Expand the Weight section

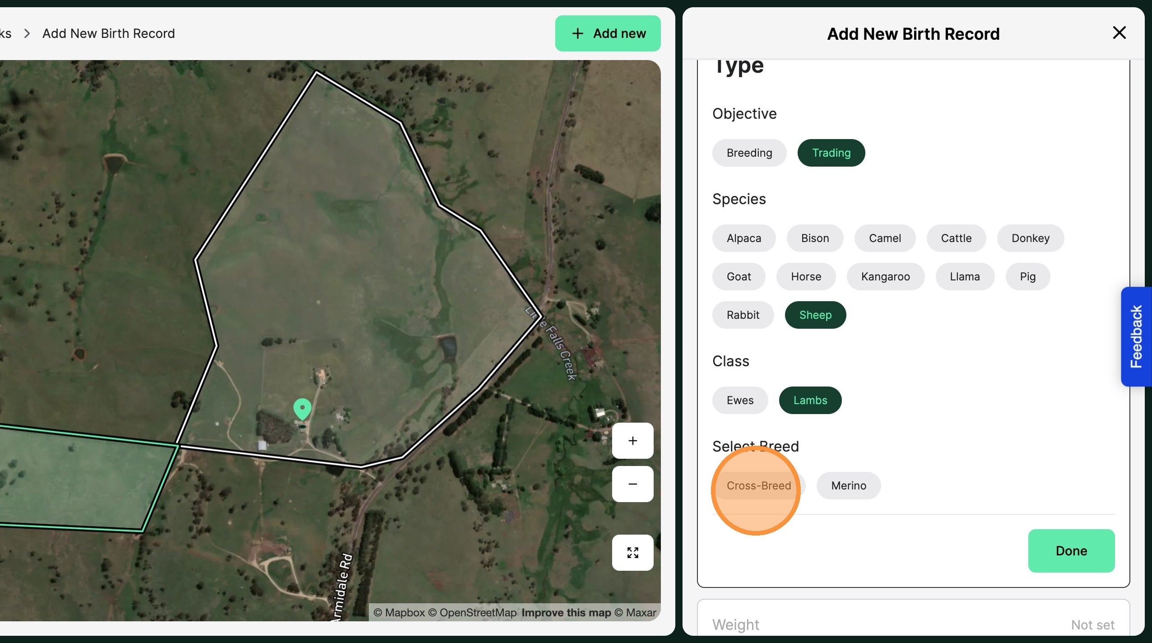pos(913,625)
